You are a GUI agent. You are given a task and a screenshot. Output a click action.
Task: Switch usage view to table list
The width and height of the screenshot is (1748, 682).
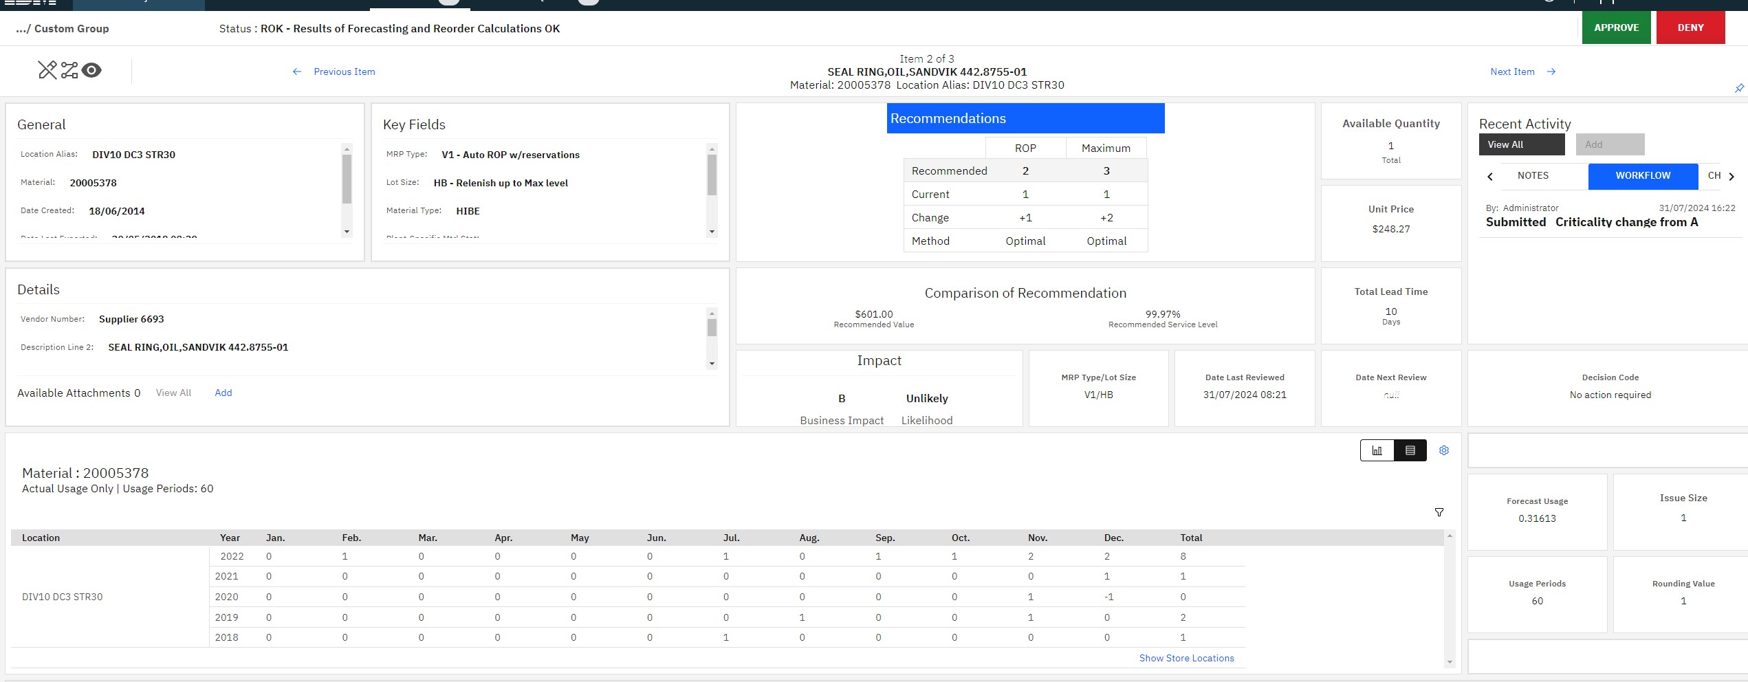[x=1410, y=450]
